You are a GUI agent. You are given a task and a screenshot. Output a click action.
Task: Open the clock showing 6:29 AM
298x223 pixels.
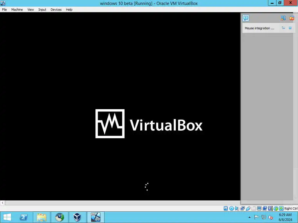(x=285, y=217)
